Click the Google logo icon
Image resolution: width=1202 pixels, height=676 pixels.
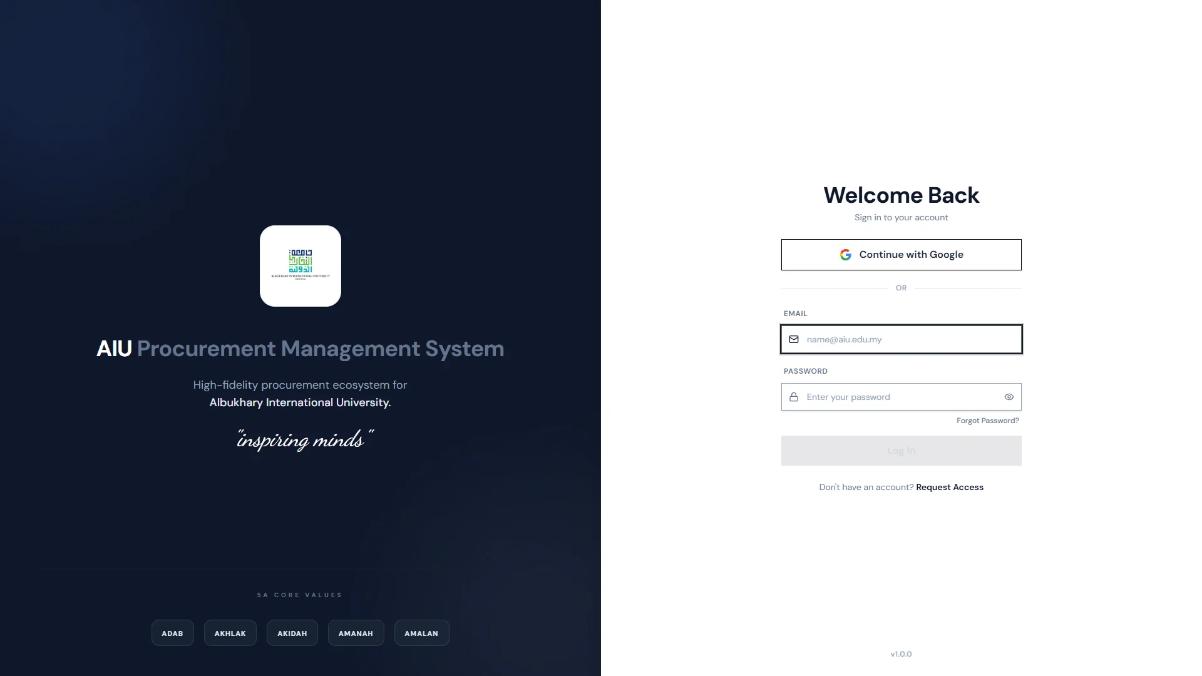pyautogui.click(x=845, y=255)
